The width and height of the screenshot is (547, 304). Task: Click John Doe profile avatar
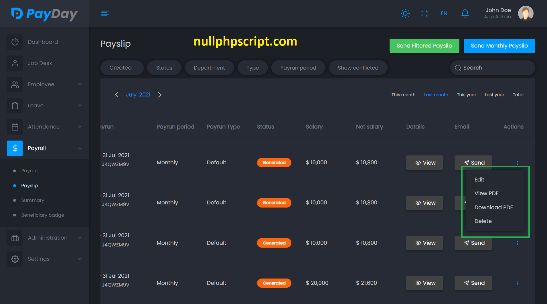pos(526,13)
